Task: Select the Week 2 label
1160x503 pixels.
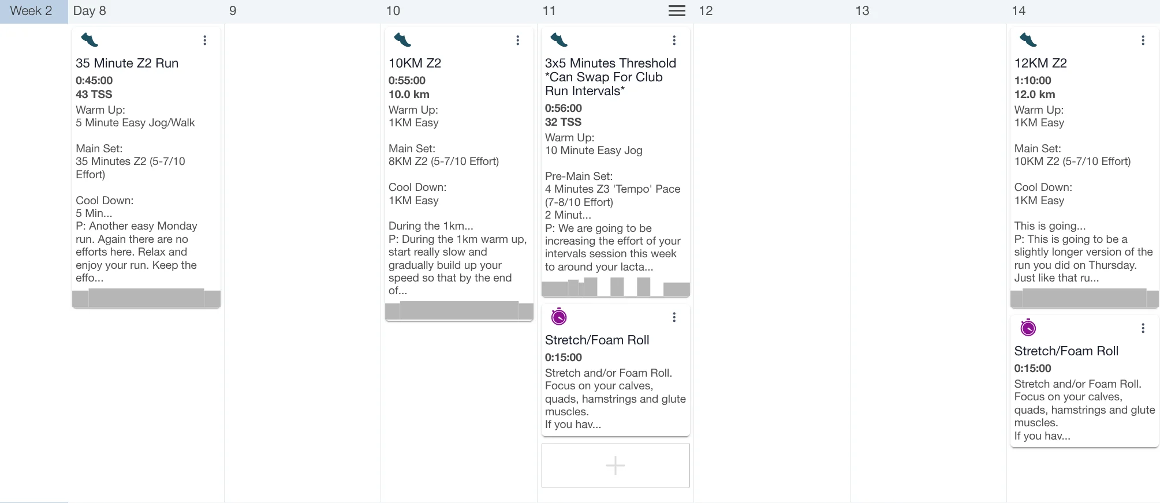Action: coord(31,11)
